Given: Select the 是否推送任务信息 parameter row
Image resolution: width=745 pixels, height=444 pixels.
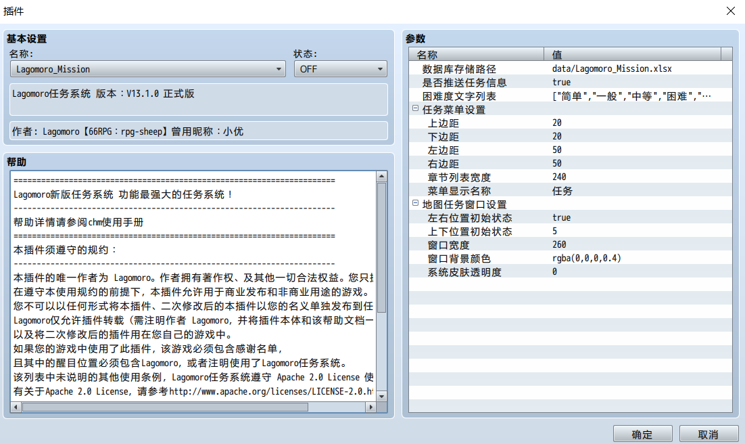Looking at the screenshot, I should 570,83.
